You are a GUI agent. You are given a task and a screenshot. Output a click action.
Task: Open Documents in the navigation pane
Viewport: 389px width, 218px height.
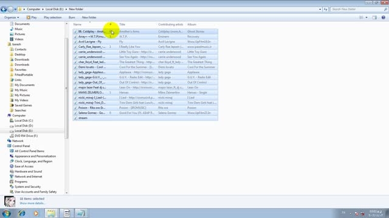coord(22,24)
